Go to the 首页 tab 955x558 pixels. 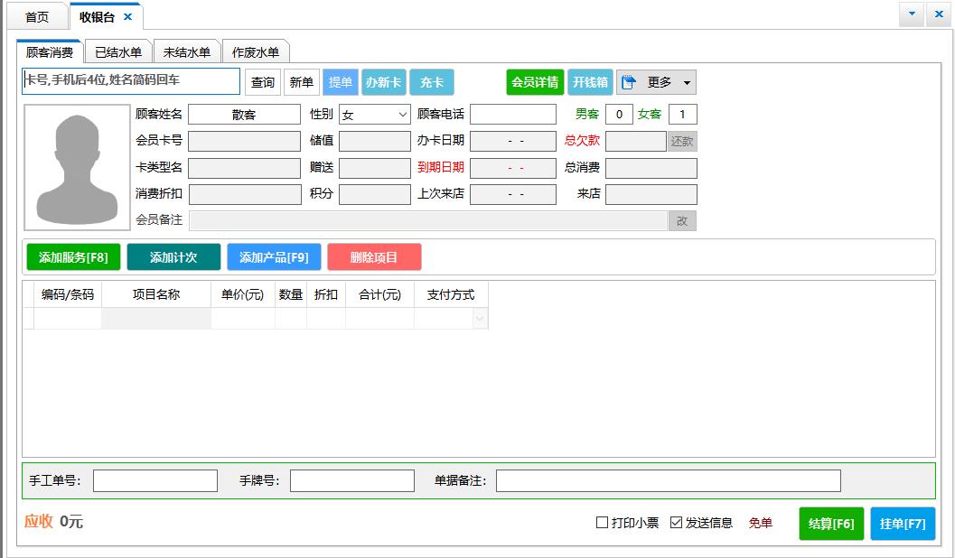click(x=36, y=15)
